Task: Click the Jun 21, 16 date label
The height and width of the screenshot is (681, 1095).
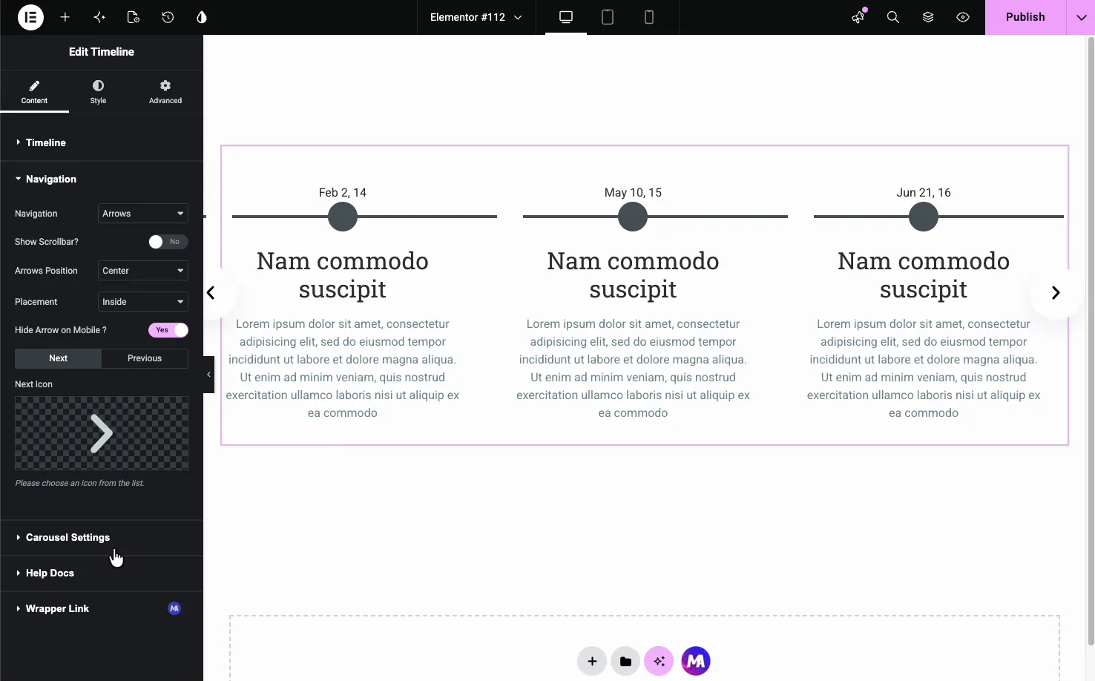Action: click(x=924, y=192)
